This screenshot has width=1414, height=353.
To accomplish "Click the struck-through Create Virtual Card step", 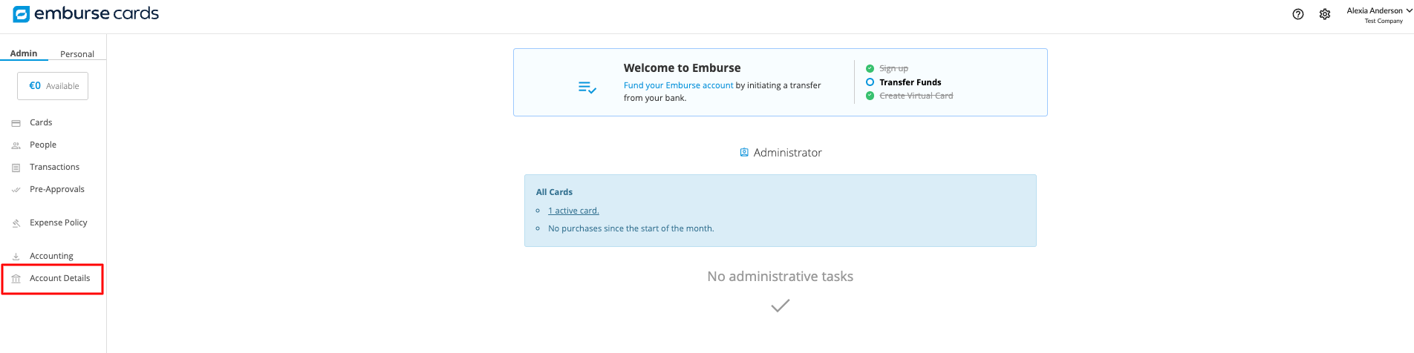I will (916, 96).
